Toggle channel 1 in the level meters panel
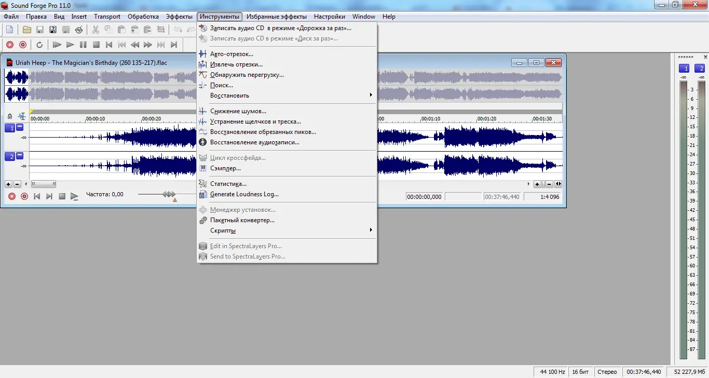 [684, 69]
